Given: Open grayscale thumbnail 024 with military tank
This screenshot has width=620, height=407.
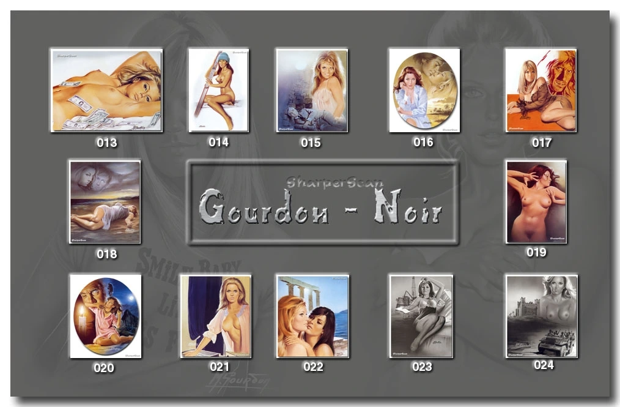Looking at the screenshot, I should pos(541,316).
